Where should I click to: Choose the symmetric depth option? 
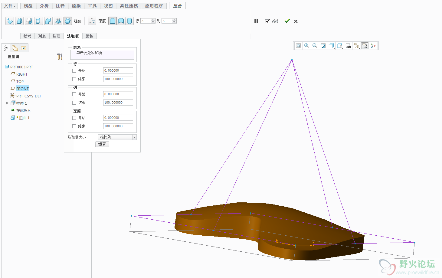(129, 21)
